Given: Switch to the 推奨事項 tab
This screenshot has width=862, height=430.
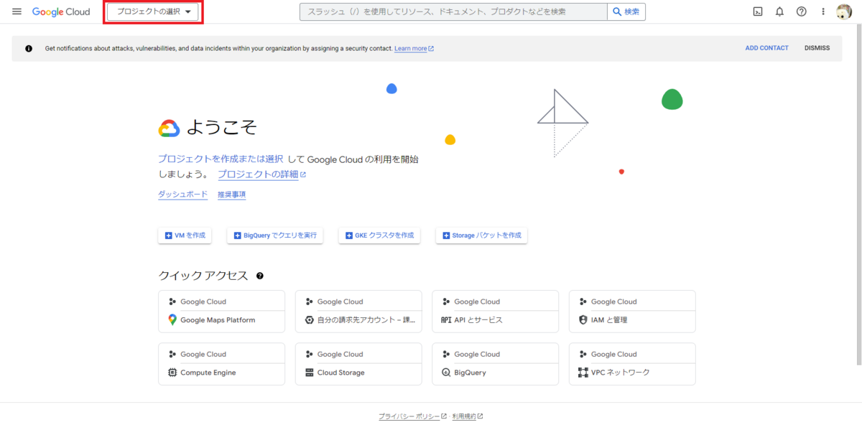Looking at the screenshot, I should [x=231, y=195].
